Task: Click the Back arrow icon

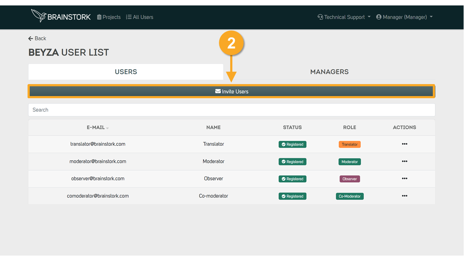Action: click(x=30, y=38)
